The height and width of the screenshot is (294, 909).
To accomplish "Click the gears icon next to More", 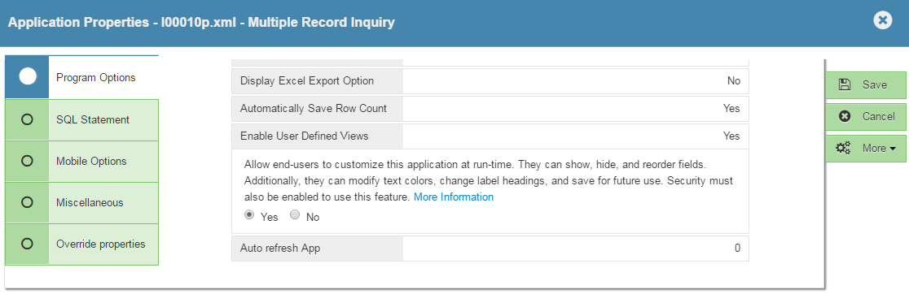I will (843, 148).
